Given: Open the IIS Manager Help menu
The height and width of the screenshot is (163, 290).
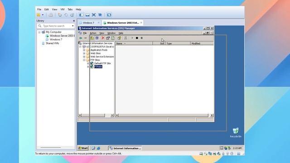Looking at the screenshot, I should pos(121,33).
